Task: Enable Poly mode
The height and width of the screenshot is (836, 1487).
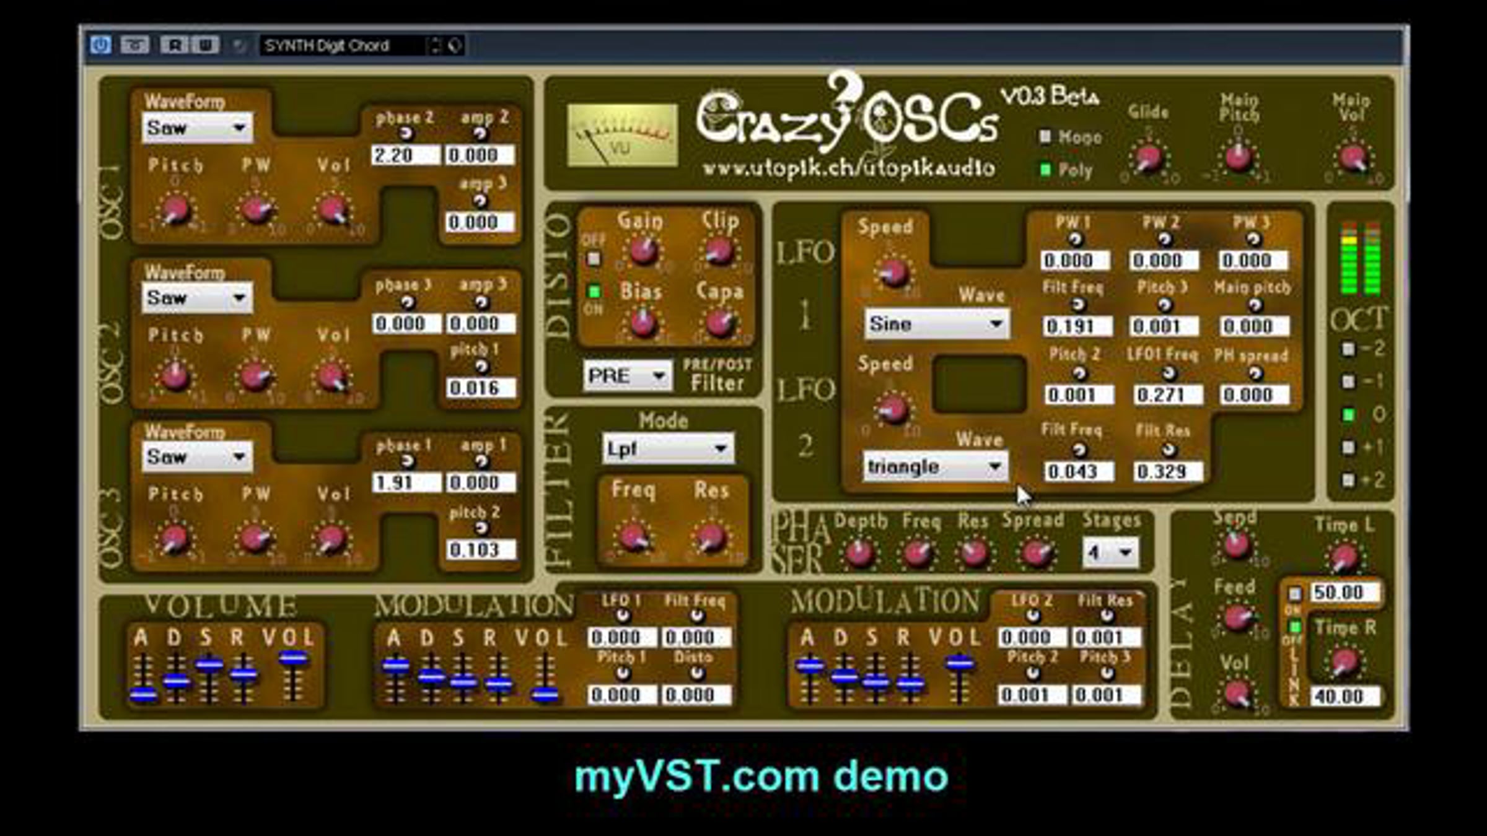Action: (x=1045, y=169)
